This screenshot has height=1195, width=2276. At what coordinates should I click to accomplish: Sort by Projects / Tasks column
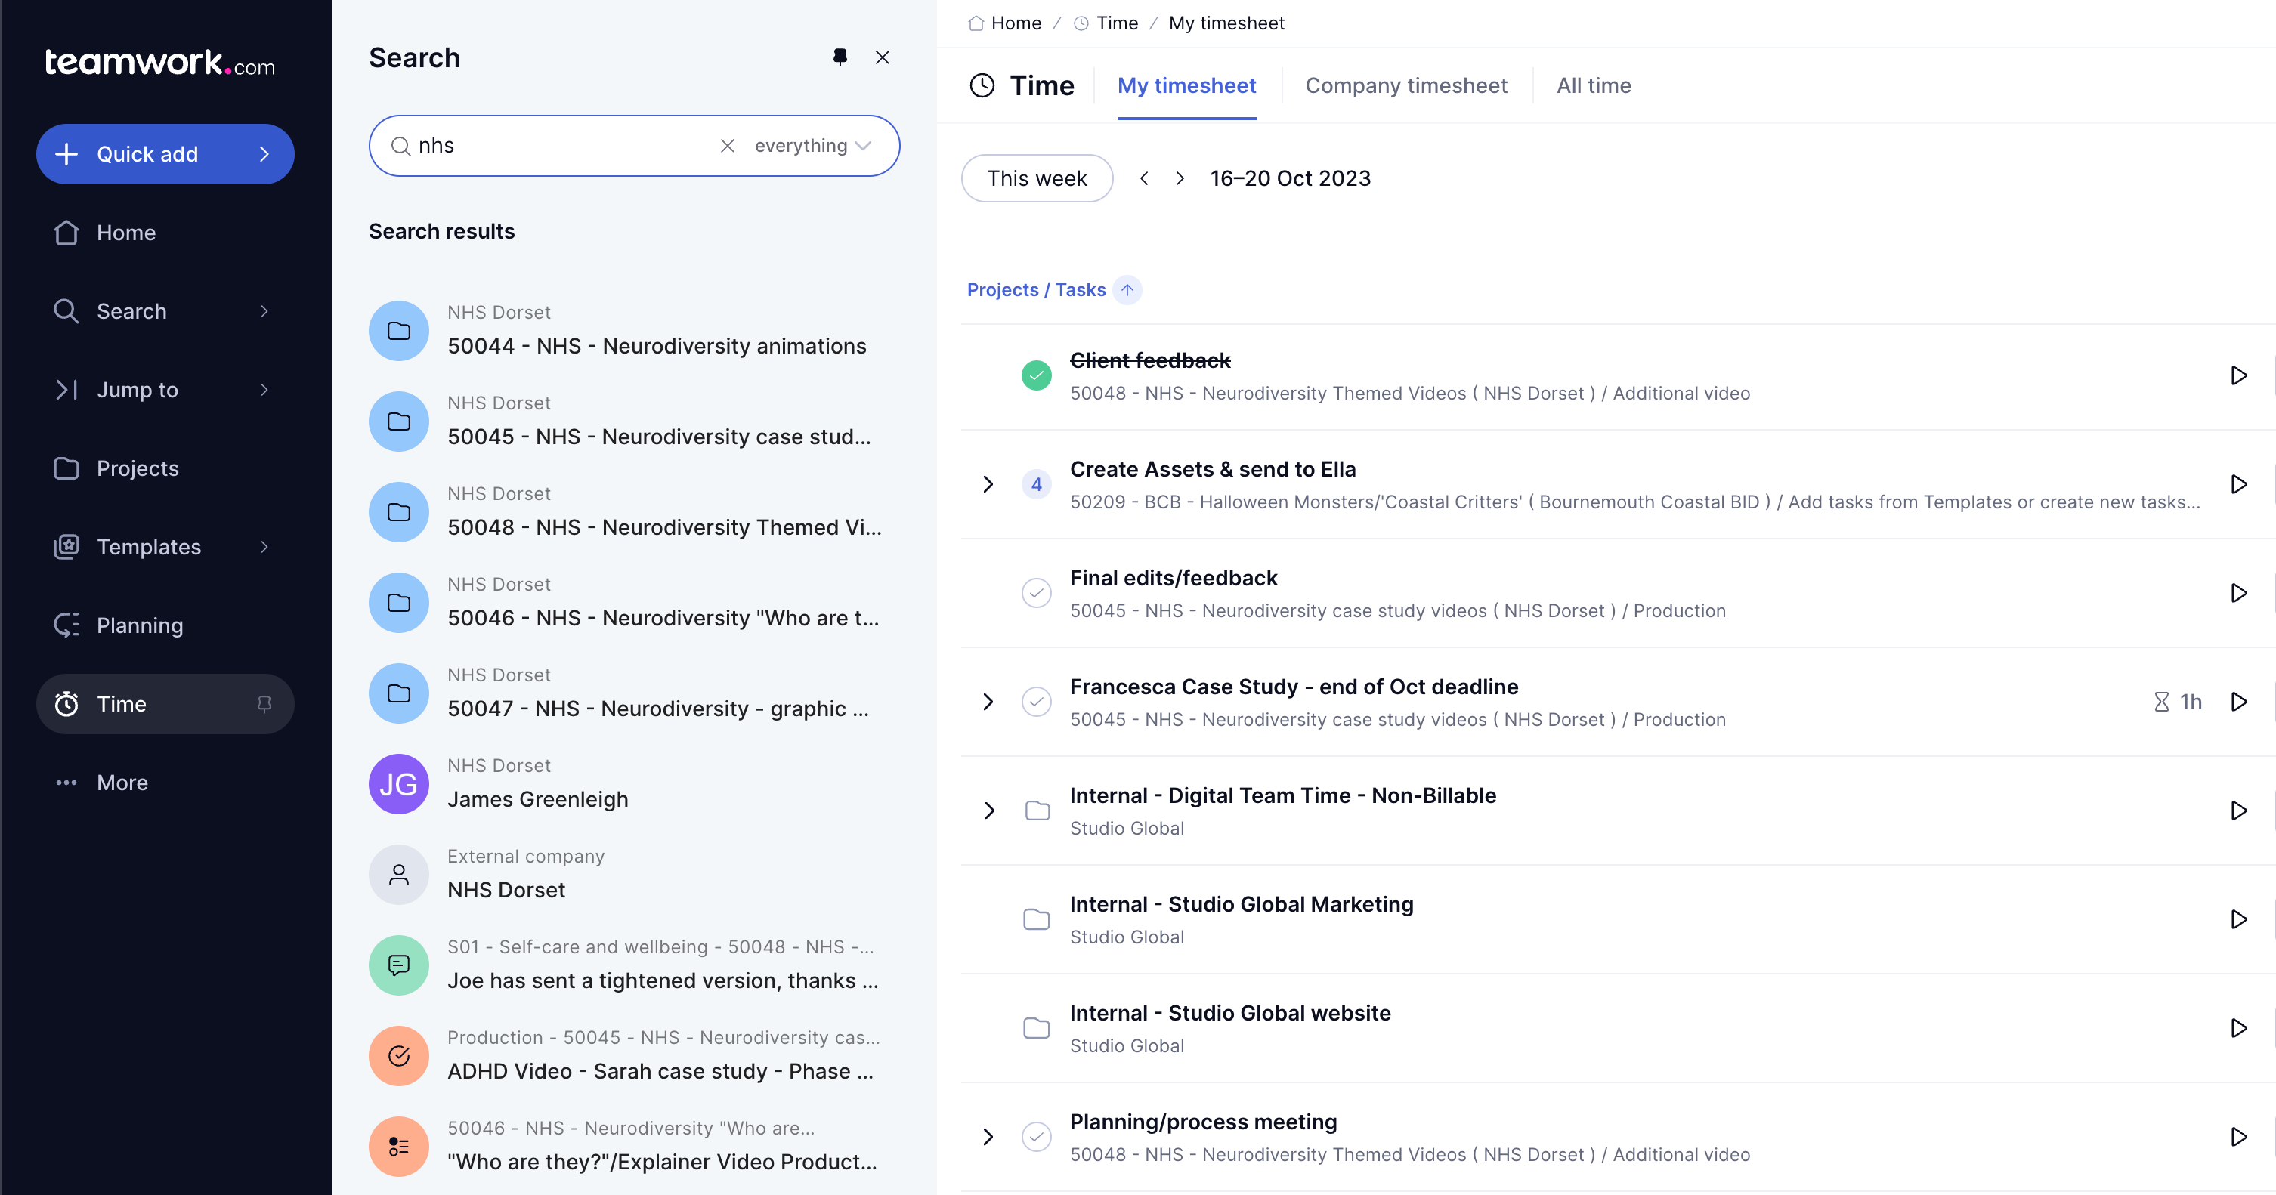coord(1037,290)
